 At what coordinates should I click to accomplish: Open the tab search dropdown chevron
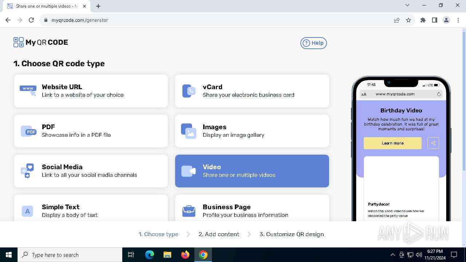pos(407,5)
